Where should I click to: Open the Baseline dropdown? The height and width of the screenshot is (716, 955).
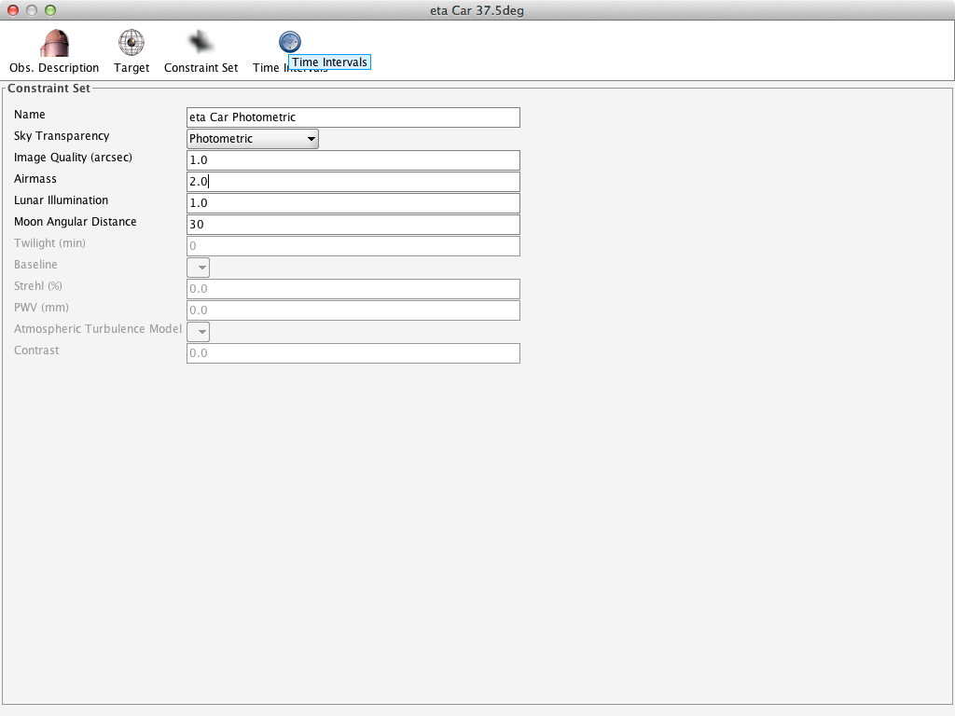(x=199, y=268)
